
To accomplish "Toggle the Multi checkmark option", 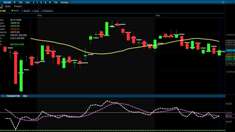I will click(x=26, y=11).
